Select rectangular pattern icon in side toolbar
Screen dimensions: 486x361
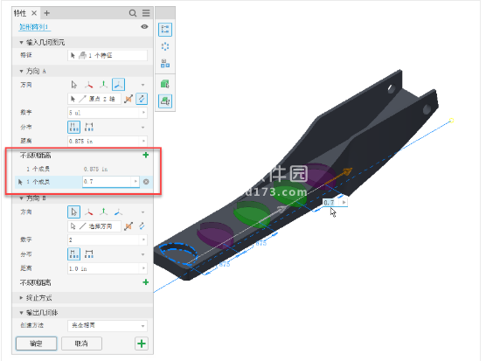[165, 30]
